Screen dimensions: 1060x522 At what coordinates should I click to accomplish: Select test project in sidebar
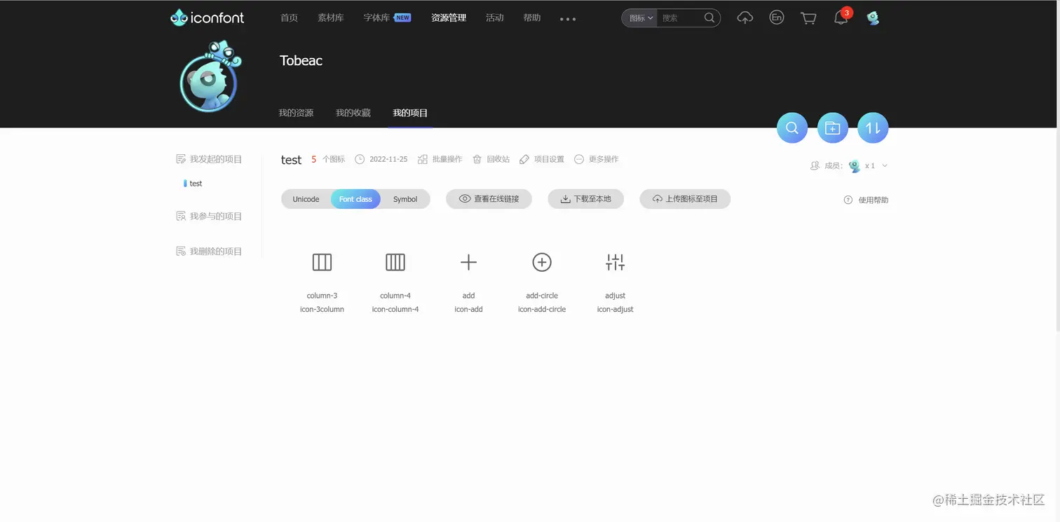(x=196, y=184)
